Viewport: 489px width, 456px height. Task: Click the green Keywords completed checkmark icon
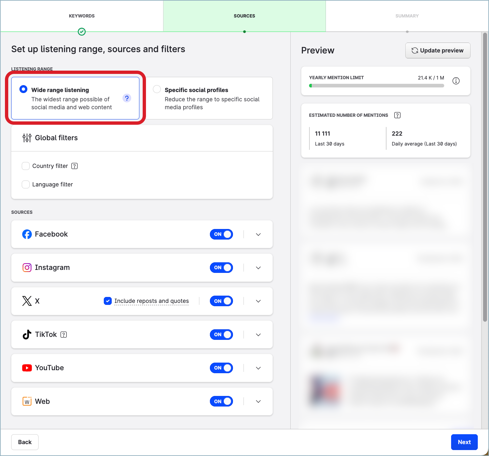(82, 32)
